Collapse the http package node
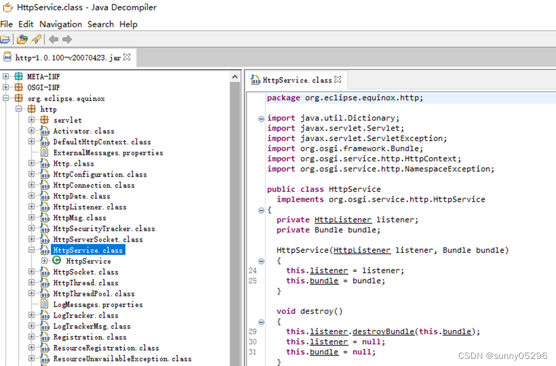This screenshot has width=556, height=366. click(18, 109)
